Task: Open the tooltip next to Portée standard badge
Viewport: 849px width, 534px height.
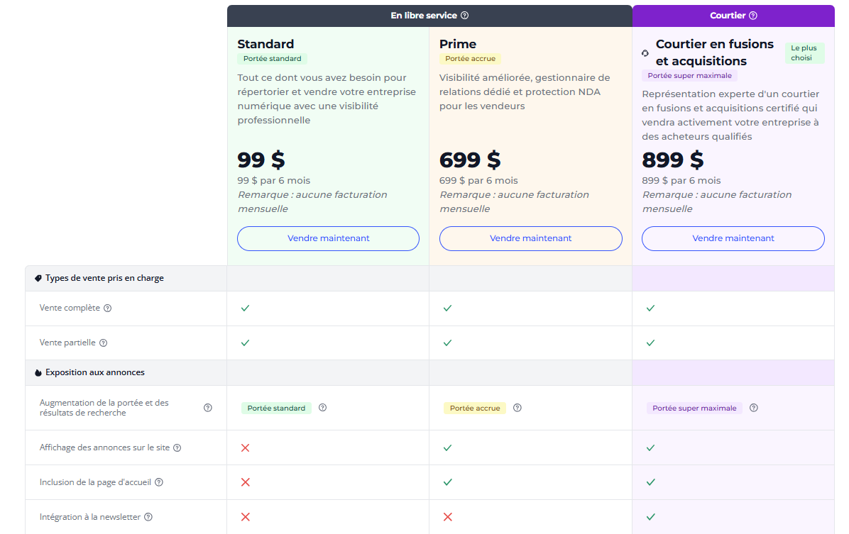Action: [x=323, y=408]
